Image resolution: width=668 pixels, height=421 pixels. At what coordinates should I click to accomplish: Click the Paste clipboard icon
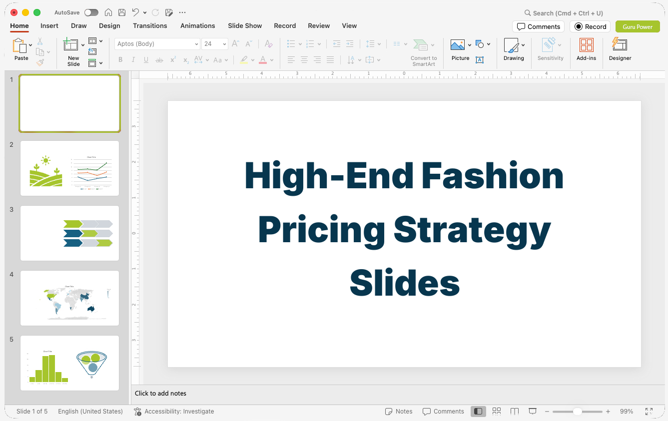[x=19, y=46]
